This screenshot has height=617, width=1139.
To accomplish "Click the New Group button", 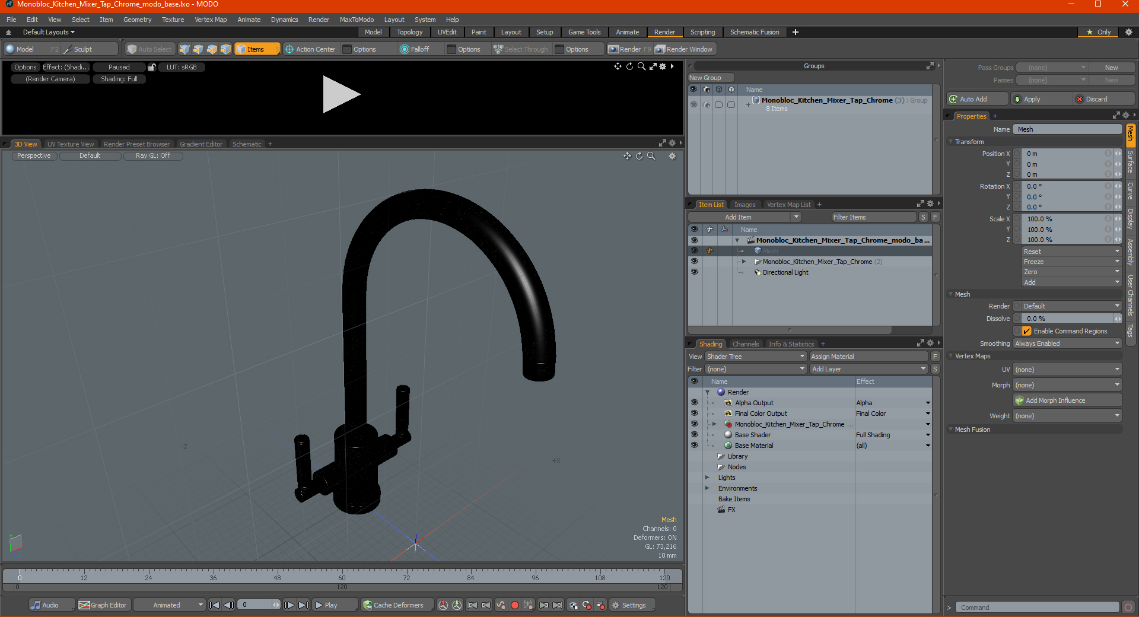I will (711, 78).
